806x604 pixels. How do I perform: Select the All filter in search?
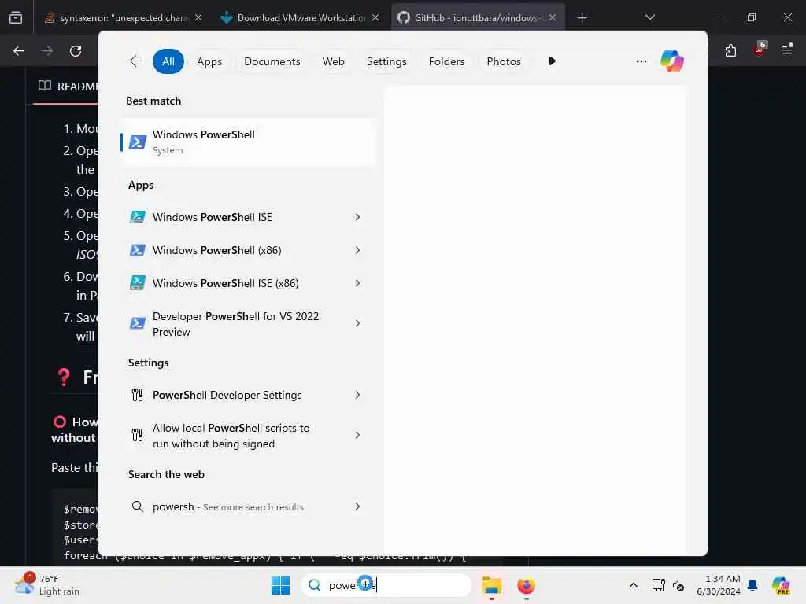point(168,61)
